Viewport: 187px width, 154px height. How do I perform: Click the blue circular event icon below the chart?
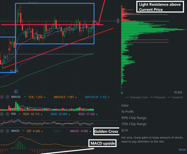(16, 91)
